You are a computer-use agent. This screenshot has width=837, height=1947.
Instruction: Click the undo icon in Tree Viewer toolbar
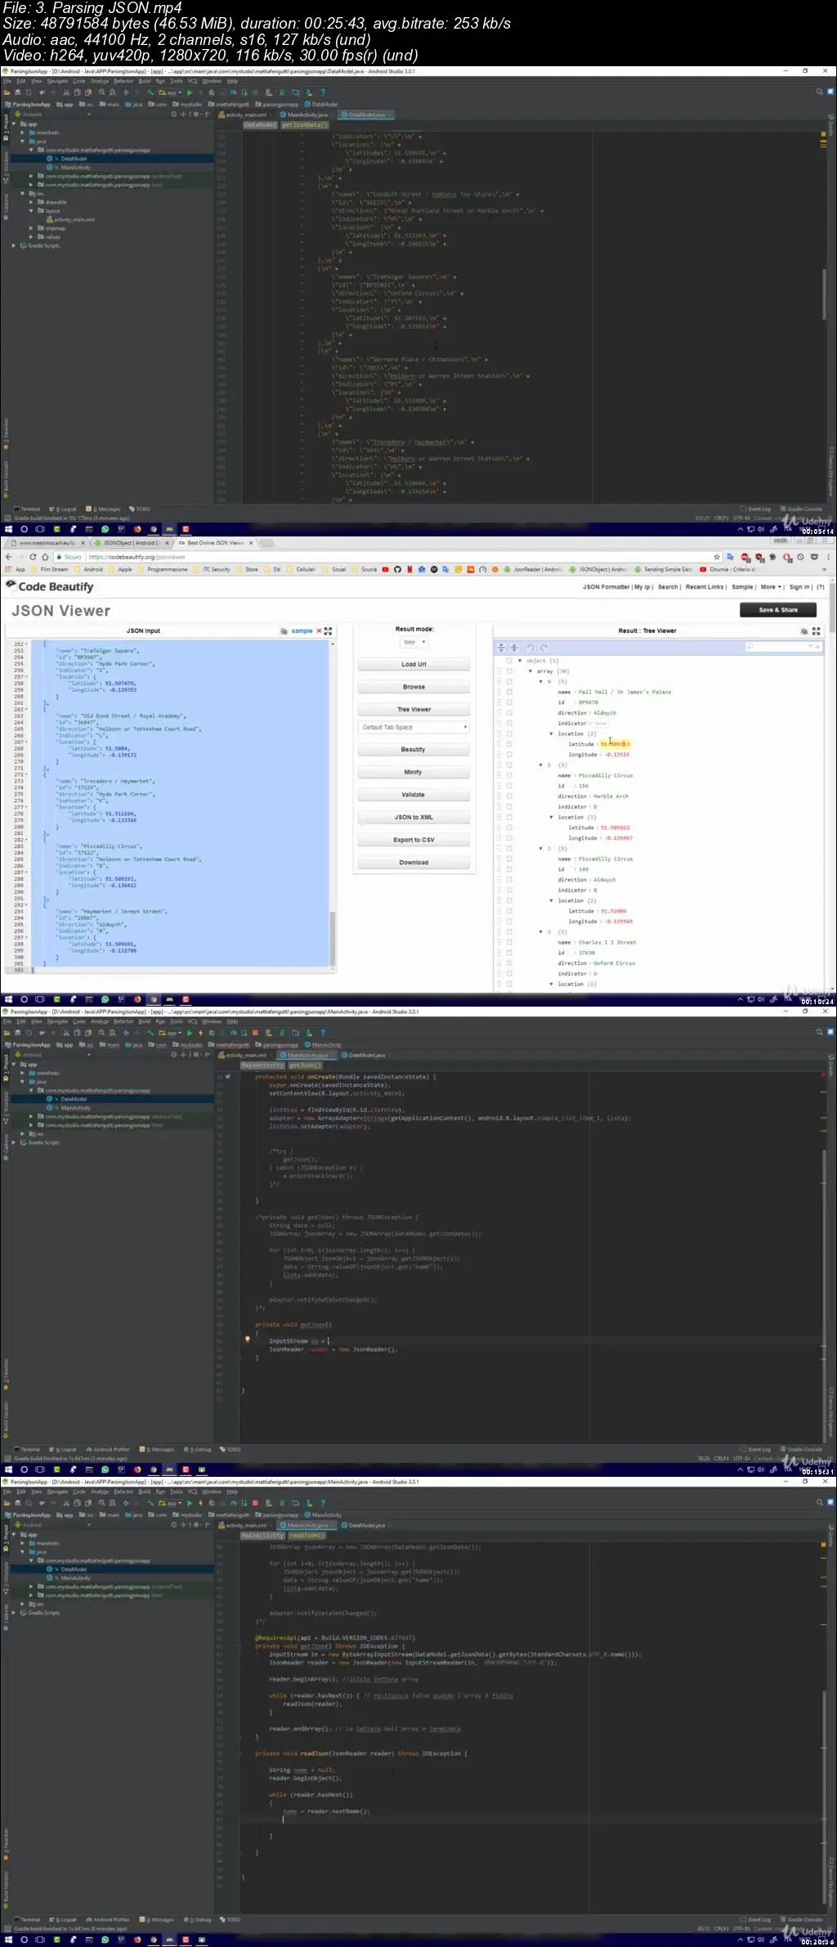(530, 648)
